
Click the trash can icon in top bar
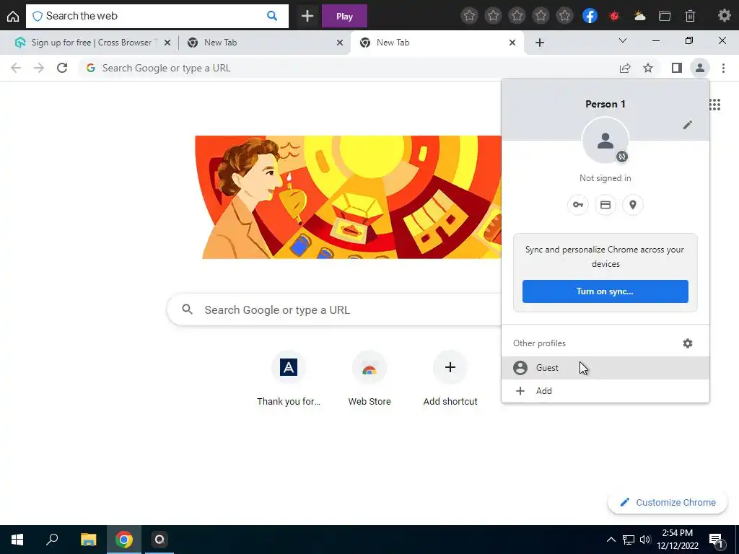690,16
